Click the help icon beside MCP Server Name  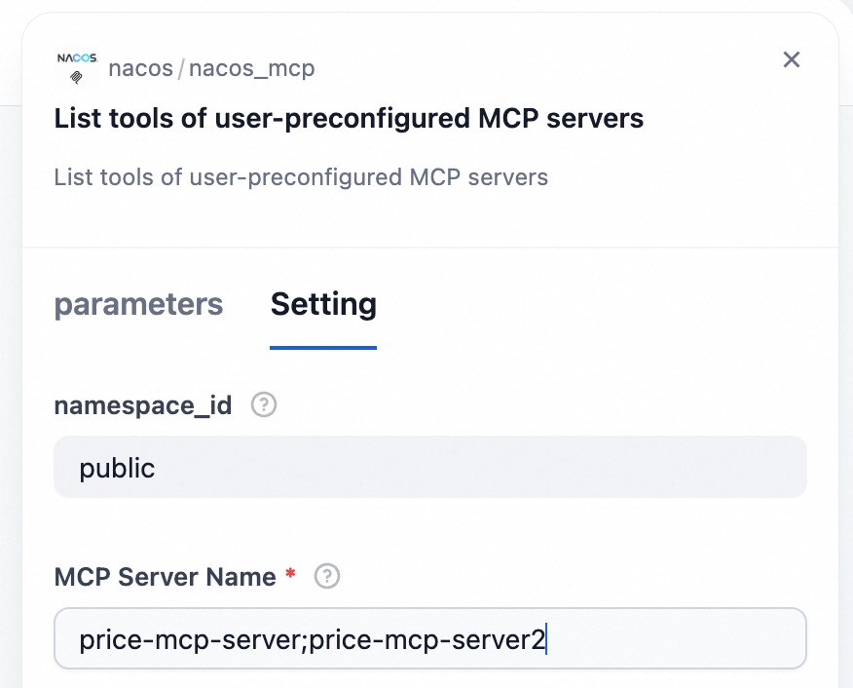[327, 577]
